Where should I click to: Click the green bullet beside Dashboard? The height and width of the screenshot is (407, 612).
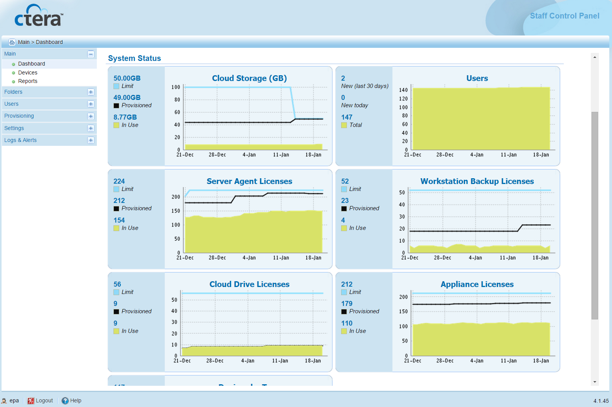(x=14, y=64)
